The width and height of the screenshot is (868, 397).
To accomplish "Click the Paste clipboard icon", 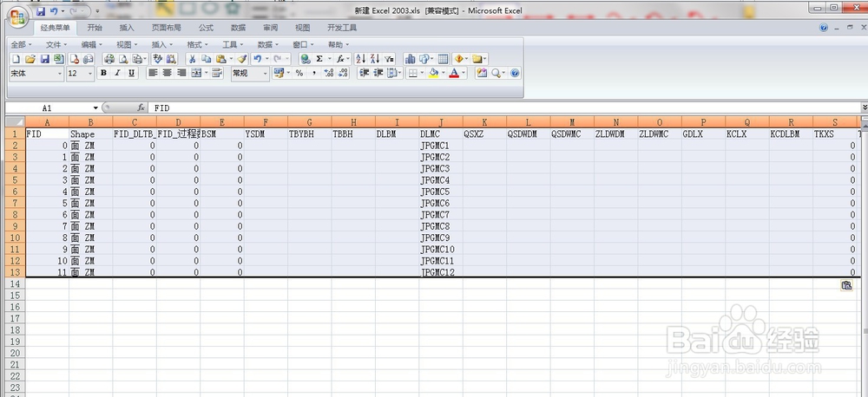I will [x=220, y=59].
